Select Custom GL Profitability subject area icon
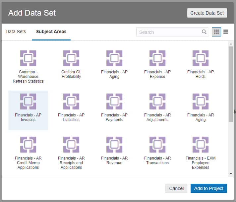Viewport: 236px width, 202px height. [x=71, y=58]
